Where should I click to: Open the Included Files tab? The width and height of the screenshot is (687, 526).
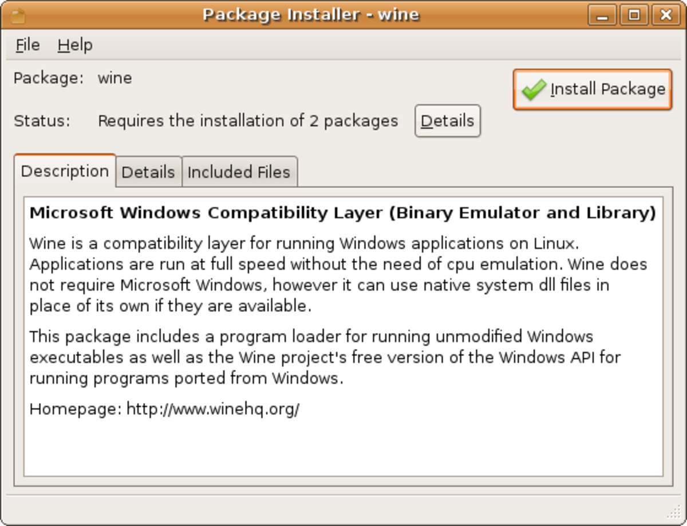pyautogui.click(x=239, y=172)
